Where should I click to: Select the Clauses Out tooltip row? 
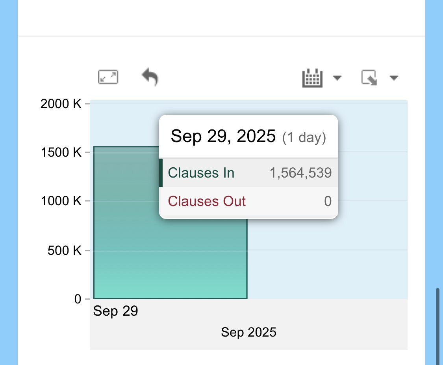[x=248, y=201]
